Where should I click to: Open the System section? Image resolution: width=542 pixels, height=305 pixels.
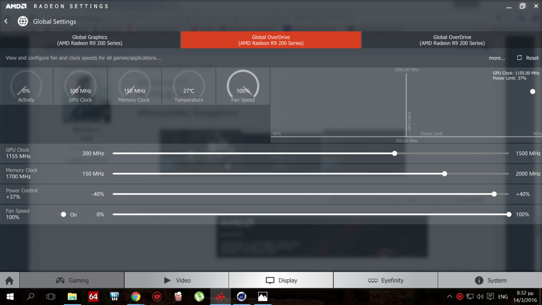[490, 280]
